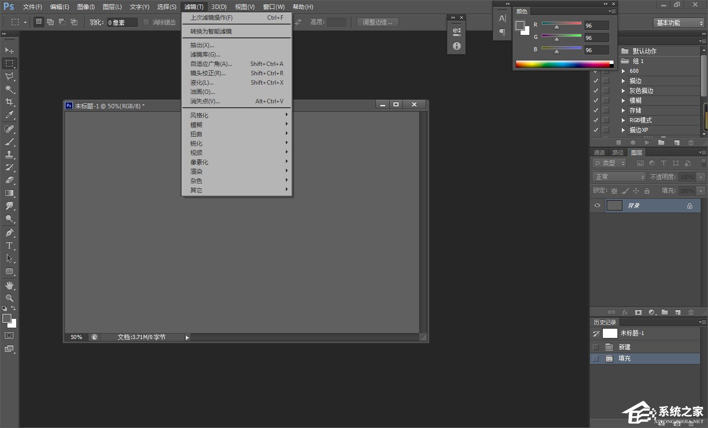Click the color spectrum ramp bar
This screenshot has width=708, height=428.
coord(562,64)
